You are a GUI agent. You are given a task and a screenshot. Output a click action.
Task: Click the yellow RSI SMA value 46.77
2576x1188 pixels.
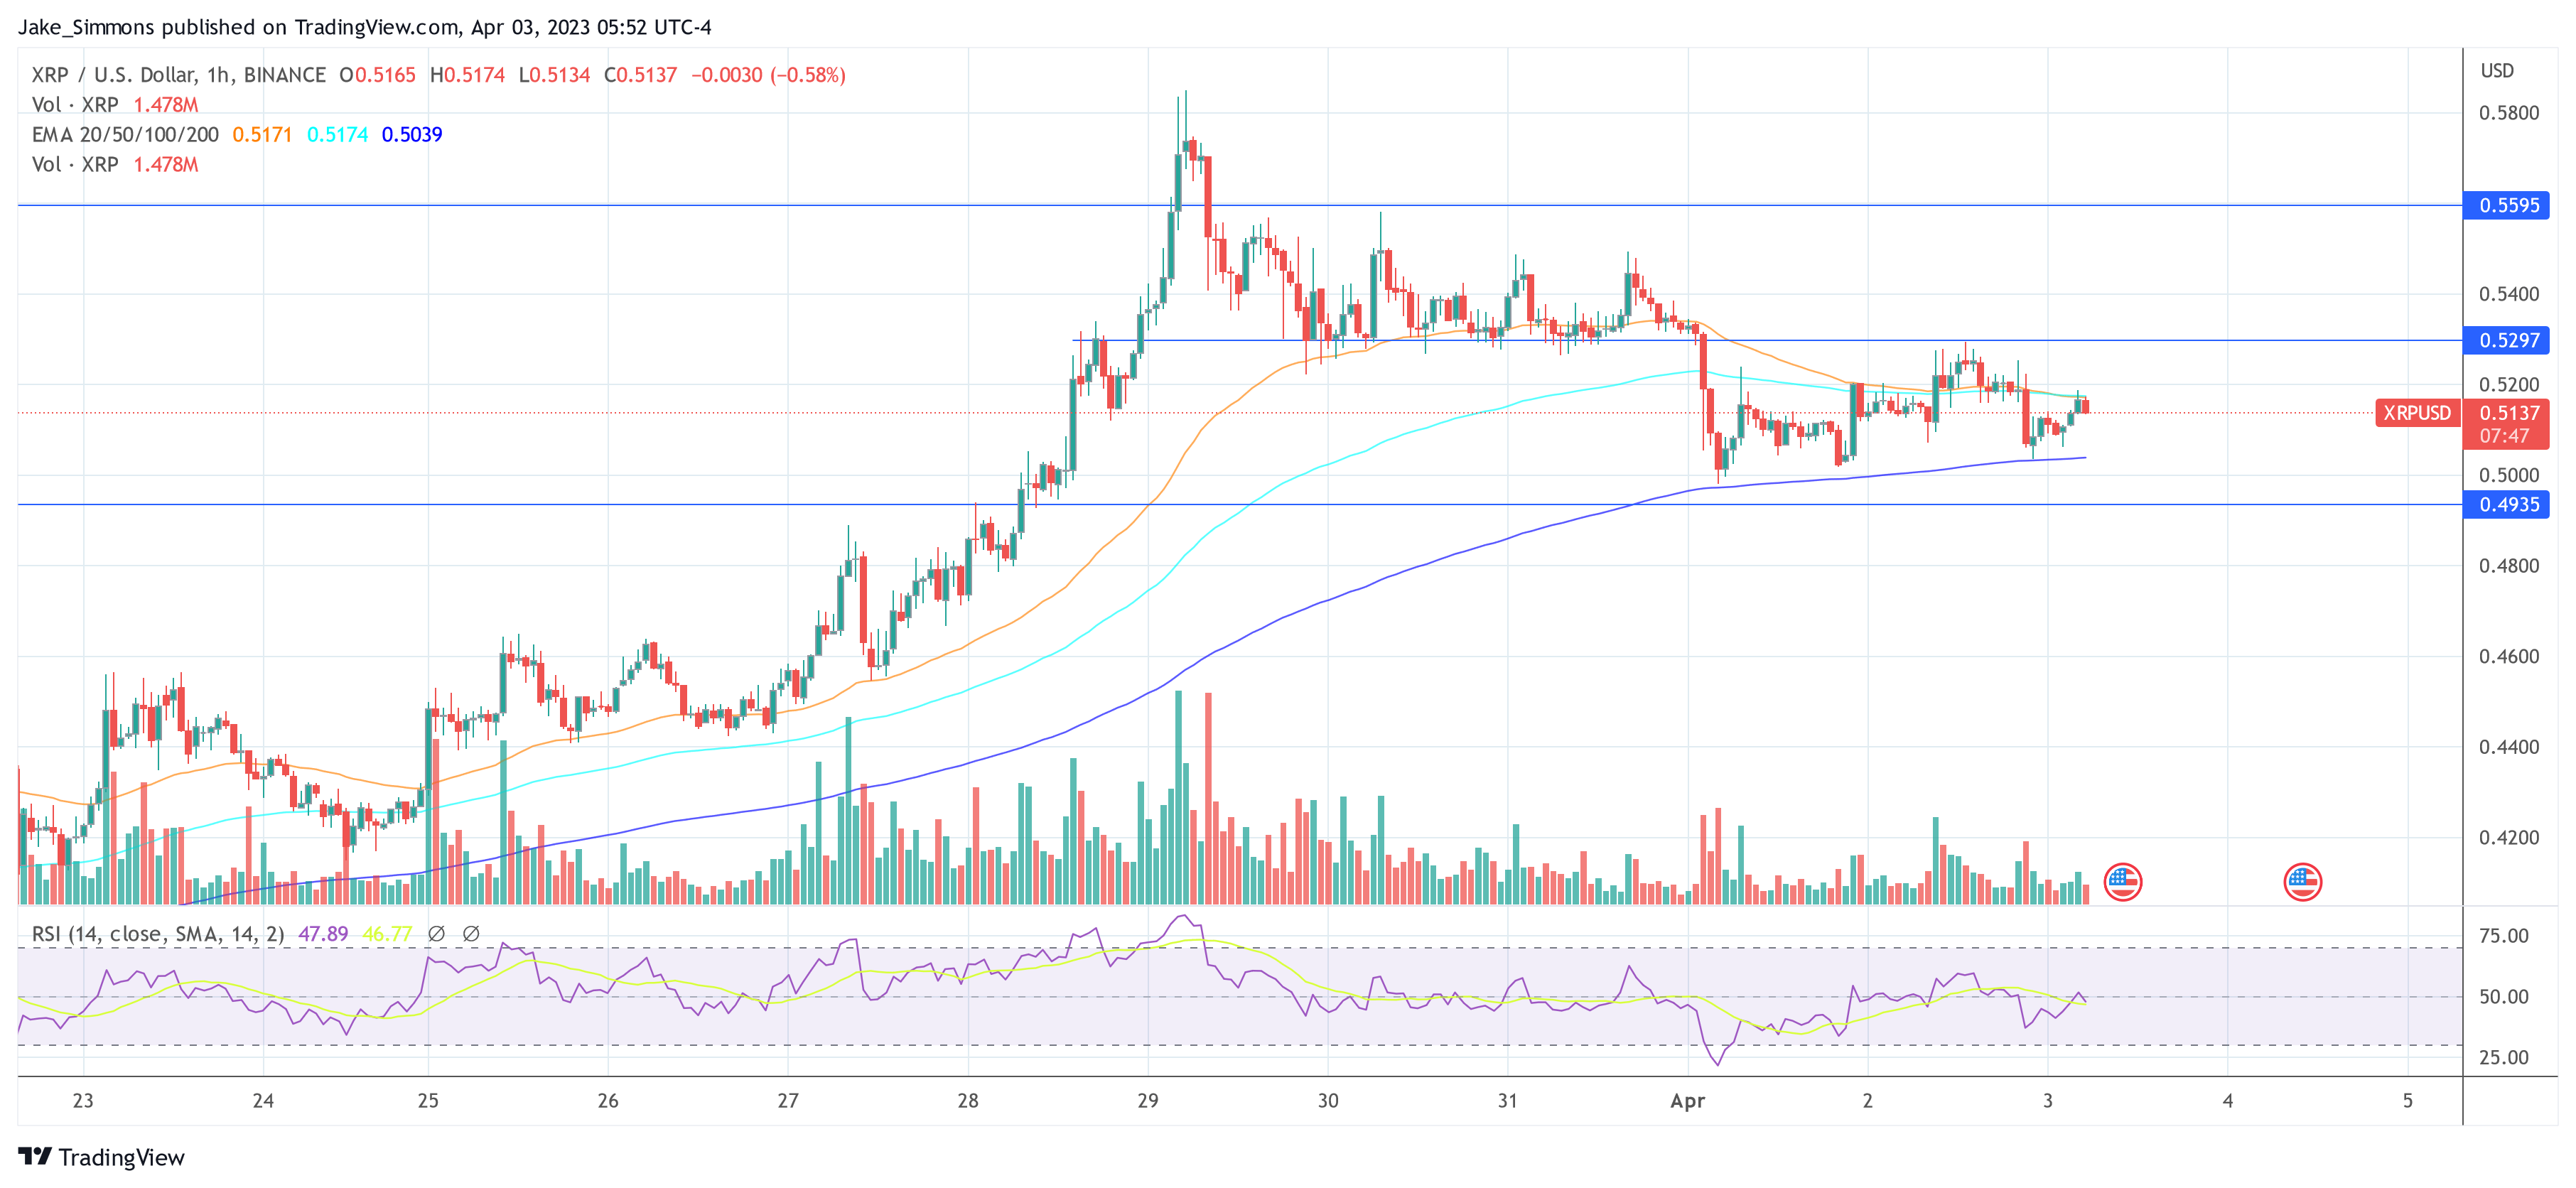point(387,934)
